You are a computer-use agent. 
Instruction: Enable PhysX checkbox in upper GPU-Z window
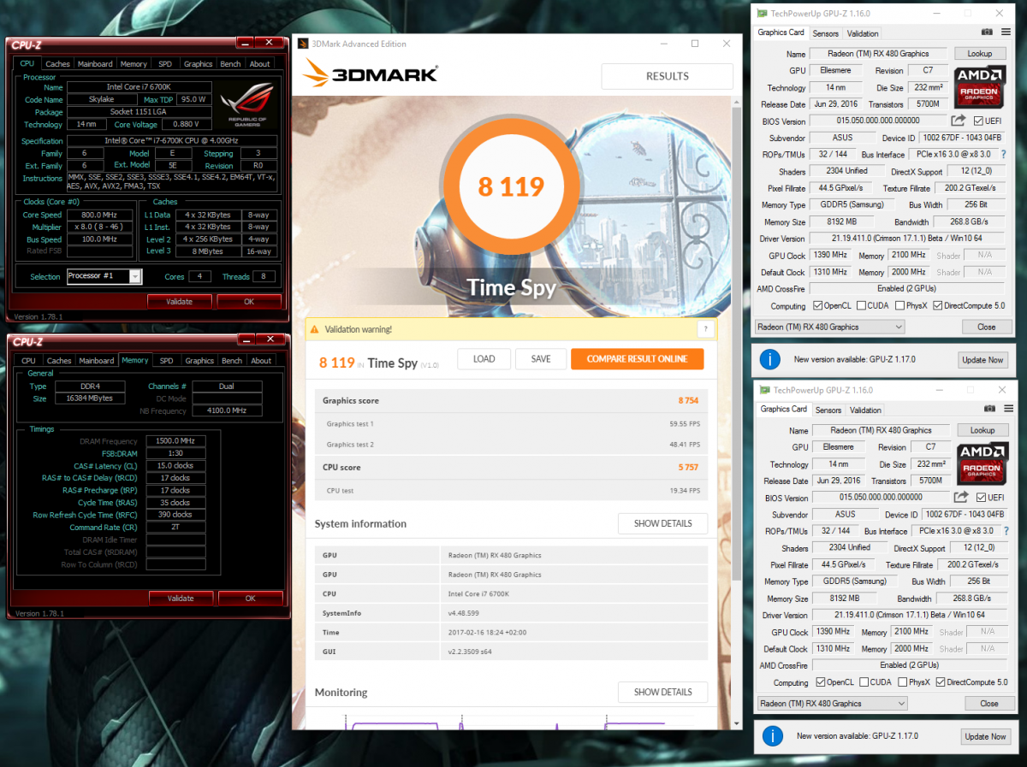[x=900, y=305]
